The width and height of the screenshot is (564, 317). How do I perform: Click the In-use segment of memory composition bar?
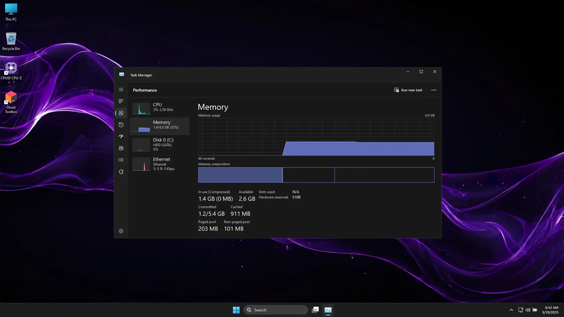pos(240,175)
